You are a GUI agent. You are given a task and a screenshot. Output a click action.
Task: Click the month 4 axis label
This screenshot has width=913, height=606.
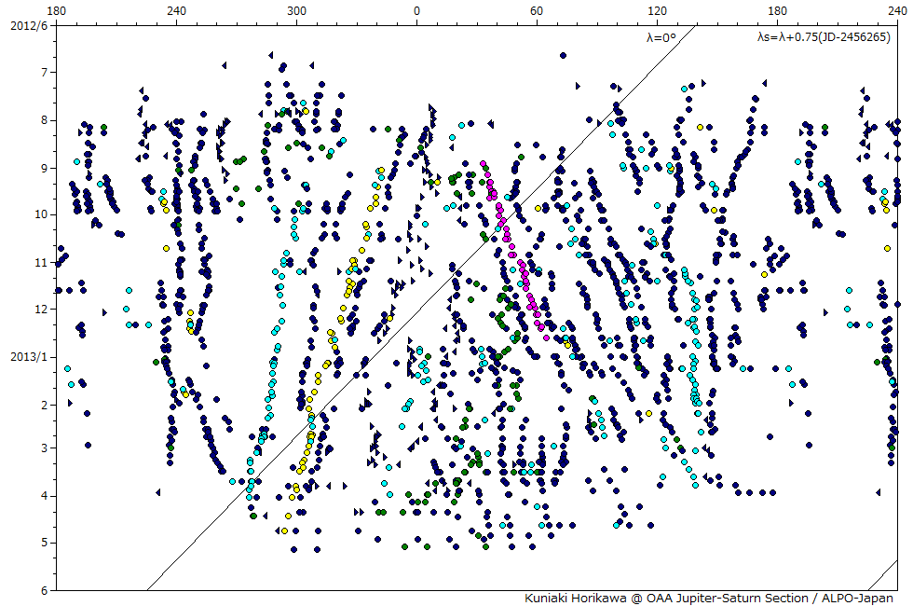pos(45,496)
